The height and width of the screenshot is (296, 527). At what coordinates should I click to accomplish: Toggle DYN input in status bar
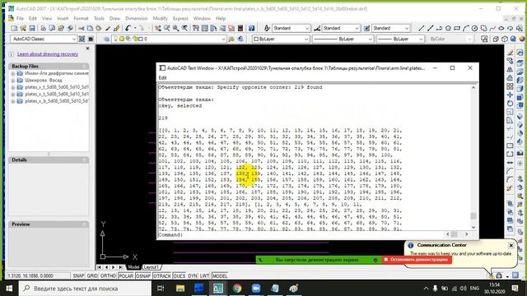(x=193, y=276)
